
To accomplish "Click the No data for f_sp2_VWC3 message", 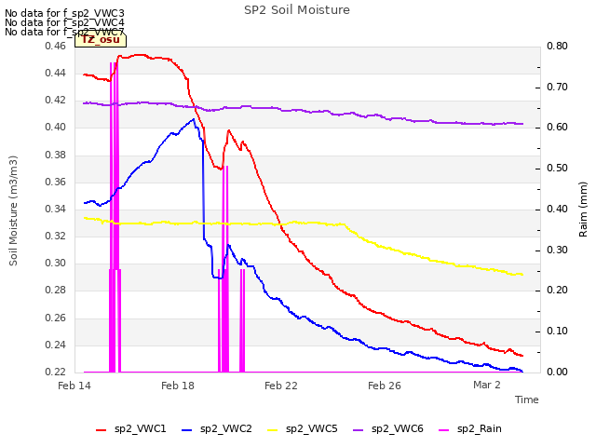I will (x=64, y=13).
